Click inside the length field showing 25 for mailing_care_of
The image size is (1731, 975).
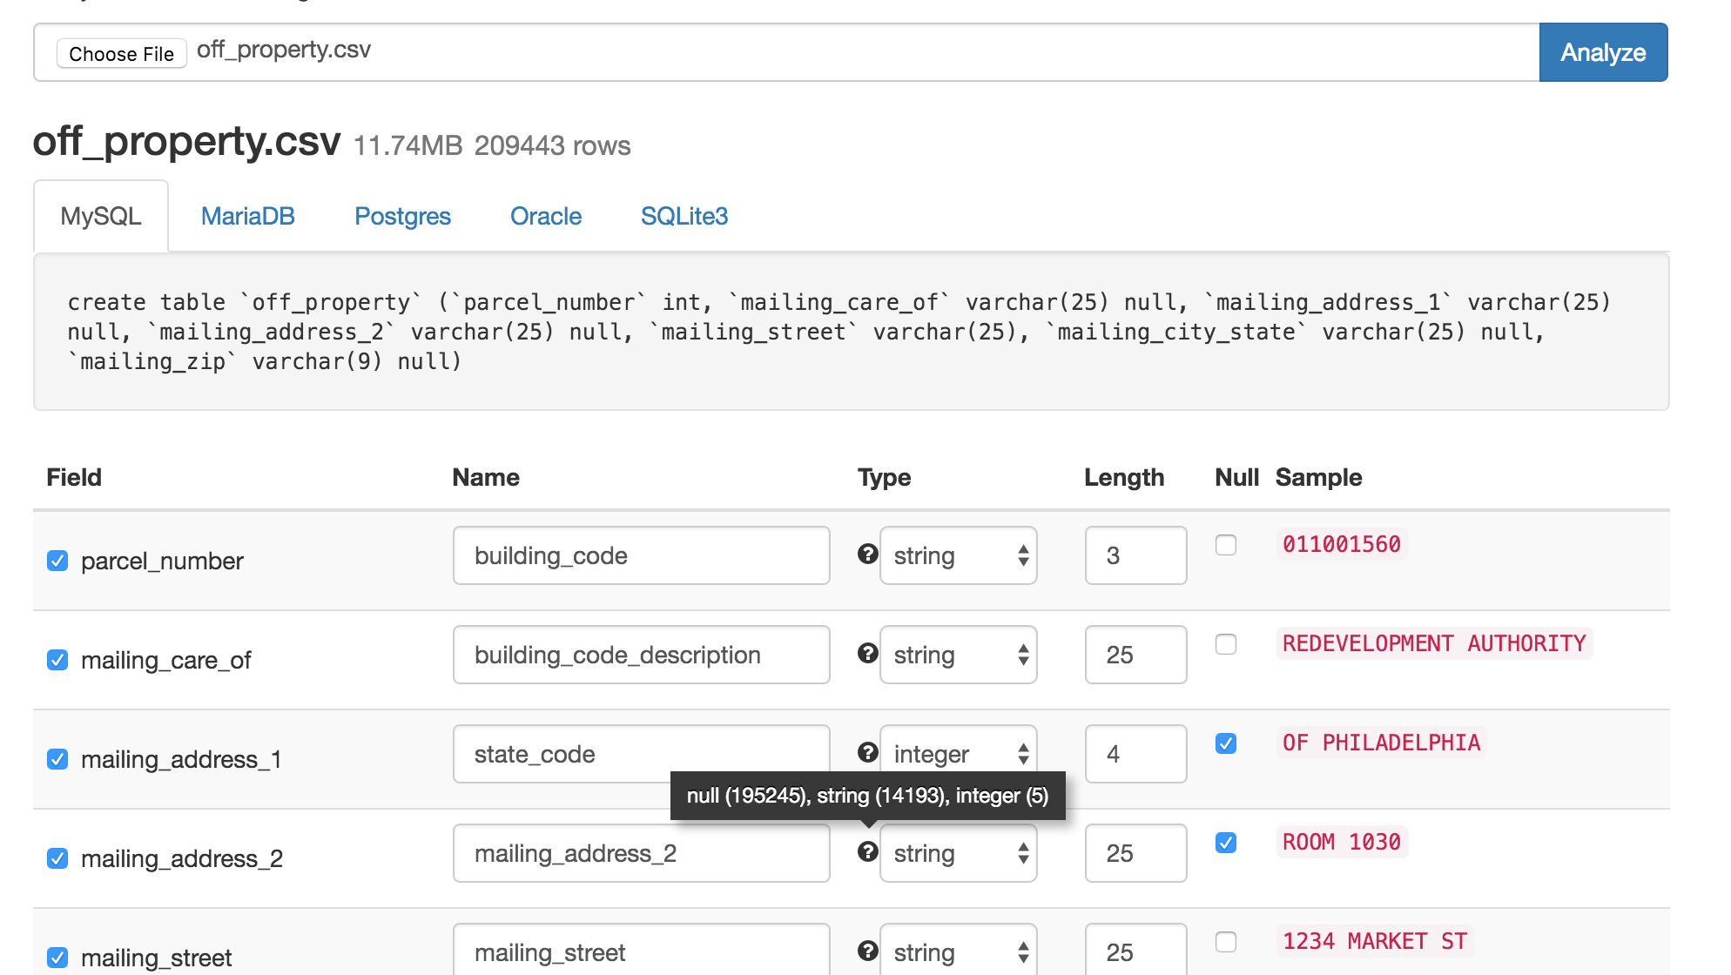click(1135, 654)
